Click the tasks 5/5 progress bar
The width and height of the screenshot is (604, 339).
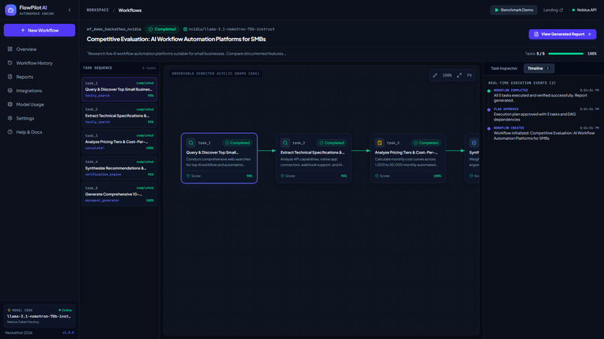tap(566, 54)
